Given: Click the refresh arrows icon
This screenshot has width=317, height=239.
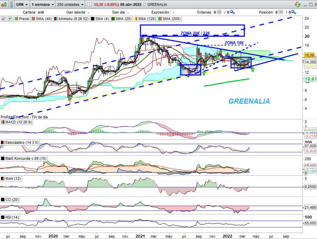Looking at the screenshot, I should 298,4.
